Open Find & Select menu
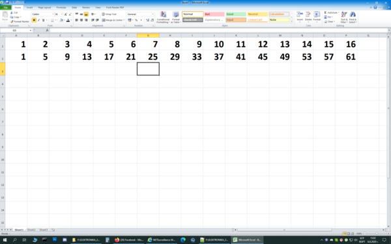391x244 pixels. coord(353,17)
